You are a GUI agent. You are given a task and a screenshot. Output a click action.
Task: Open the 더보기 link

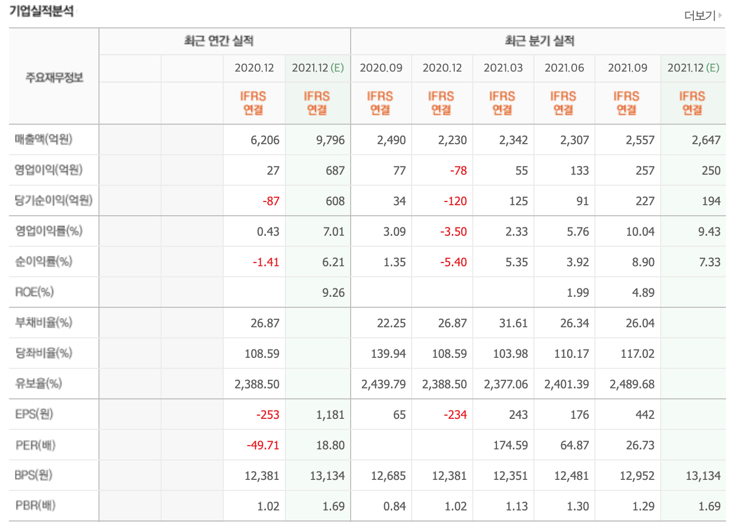coord(700,15)
